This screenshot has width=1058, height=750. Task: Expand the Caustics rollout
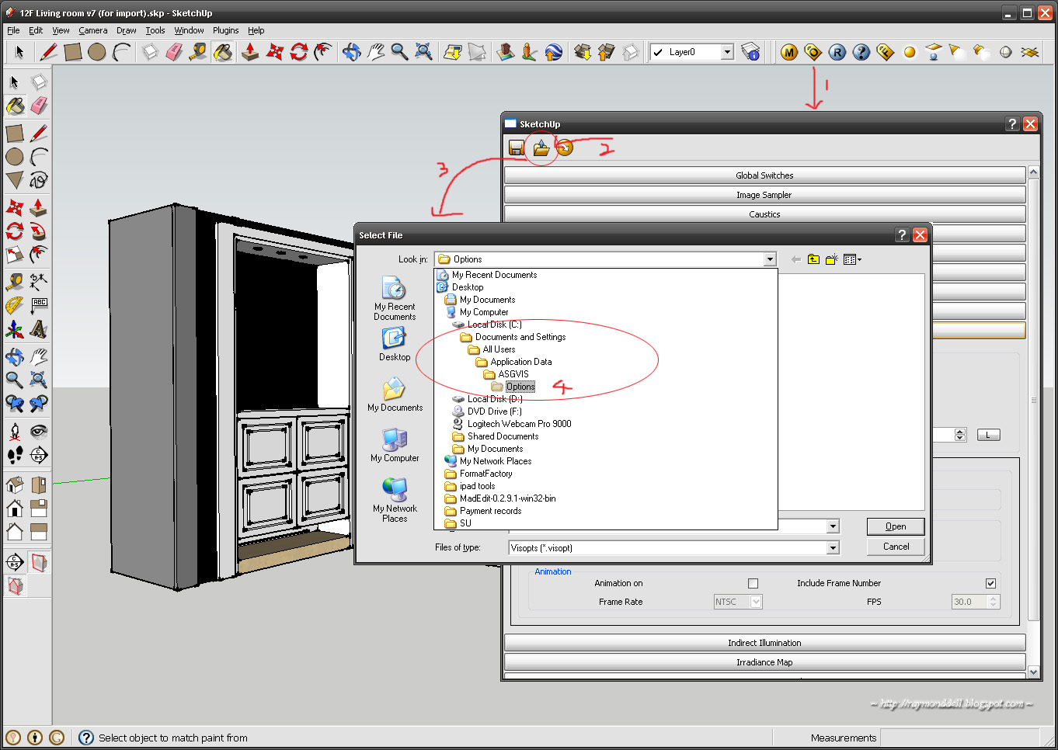(x=765, y=214)
